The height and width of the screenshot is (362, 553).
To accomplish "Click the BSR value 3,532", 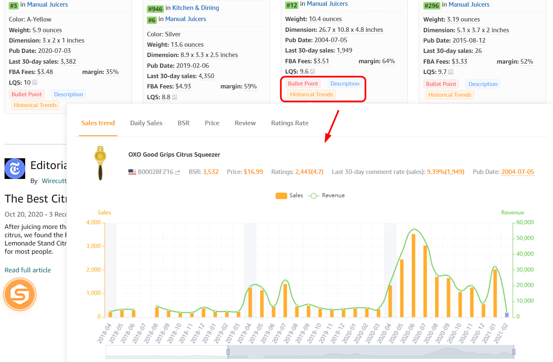I will tap(210, 172).
